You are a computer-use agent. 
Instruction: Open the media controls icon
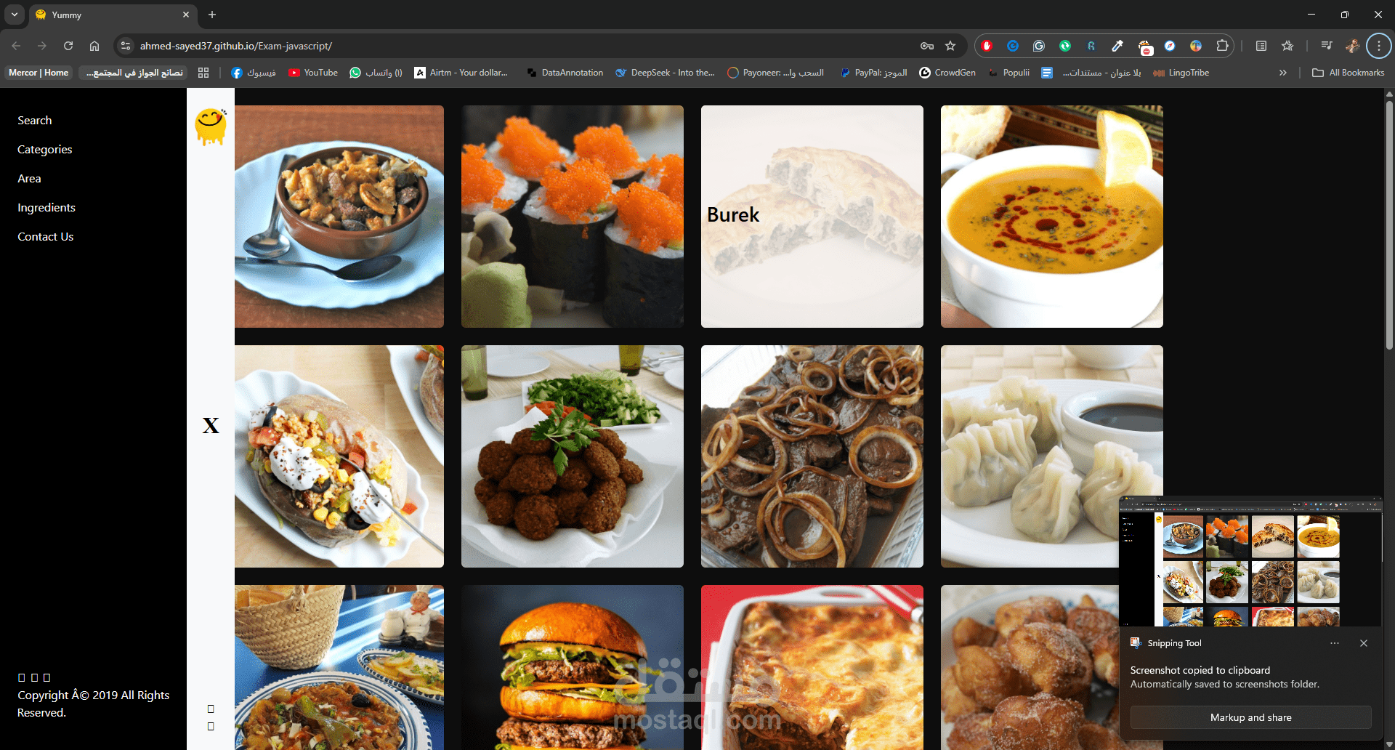(1327, 46)
